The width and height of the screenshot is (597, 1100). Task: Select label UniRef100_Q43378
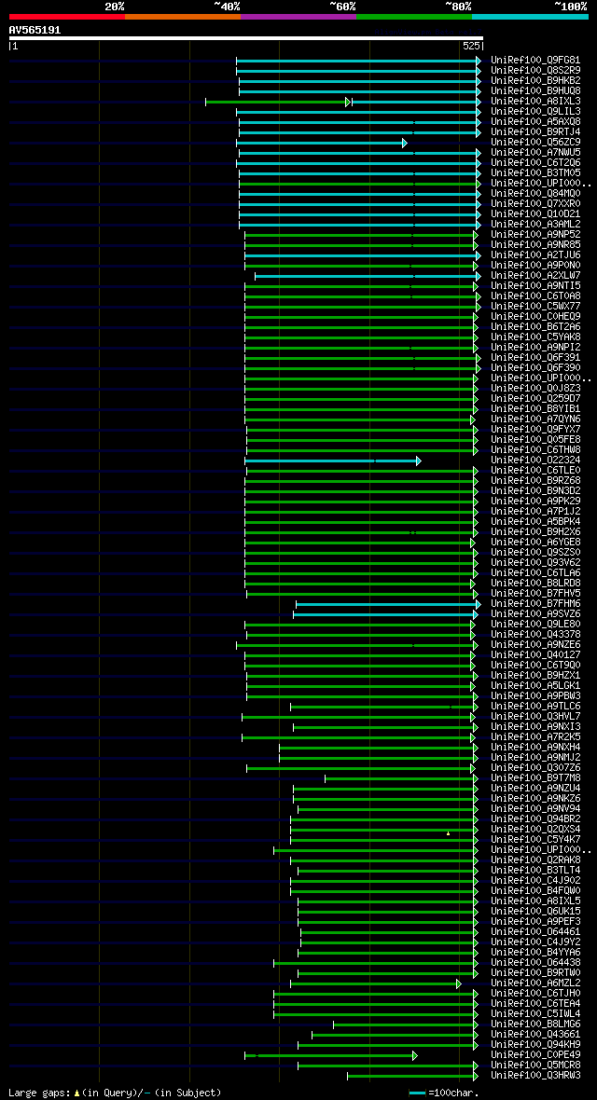click(535, 634)
